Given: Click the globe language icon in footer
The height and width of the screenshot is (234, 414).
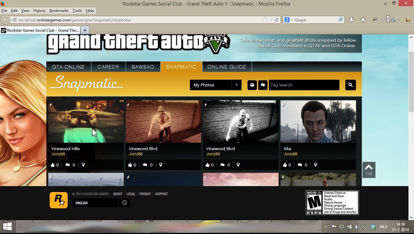Looking at the screenshot, I should (x=124, y=203).
